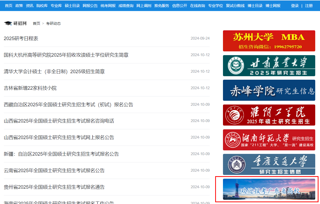Viewport: 320px width, 204px height.
Task: Click the 研招网 graduation cap logo
Action: (15, 23)
